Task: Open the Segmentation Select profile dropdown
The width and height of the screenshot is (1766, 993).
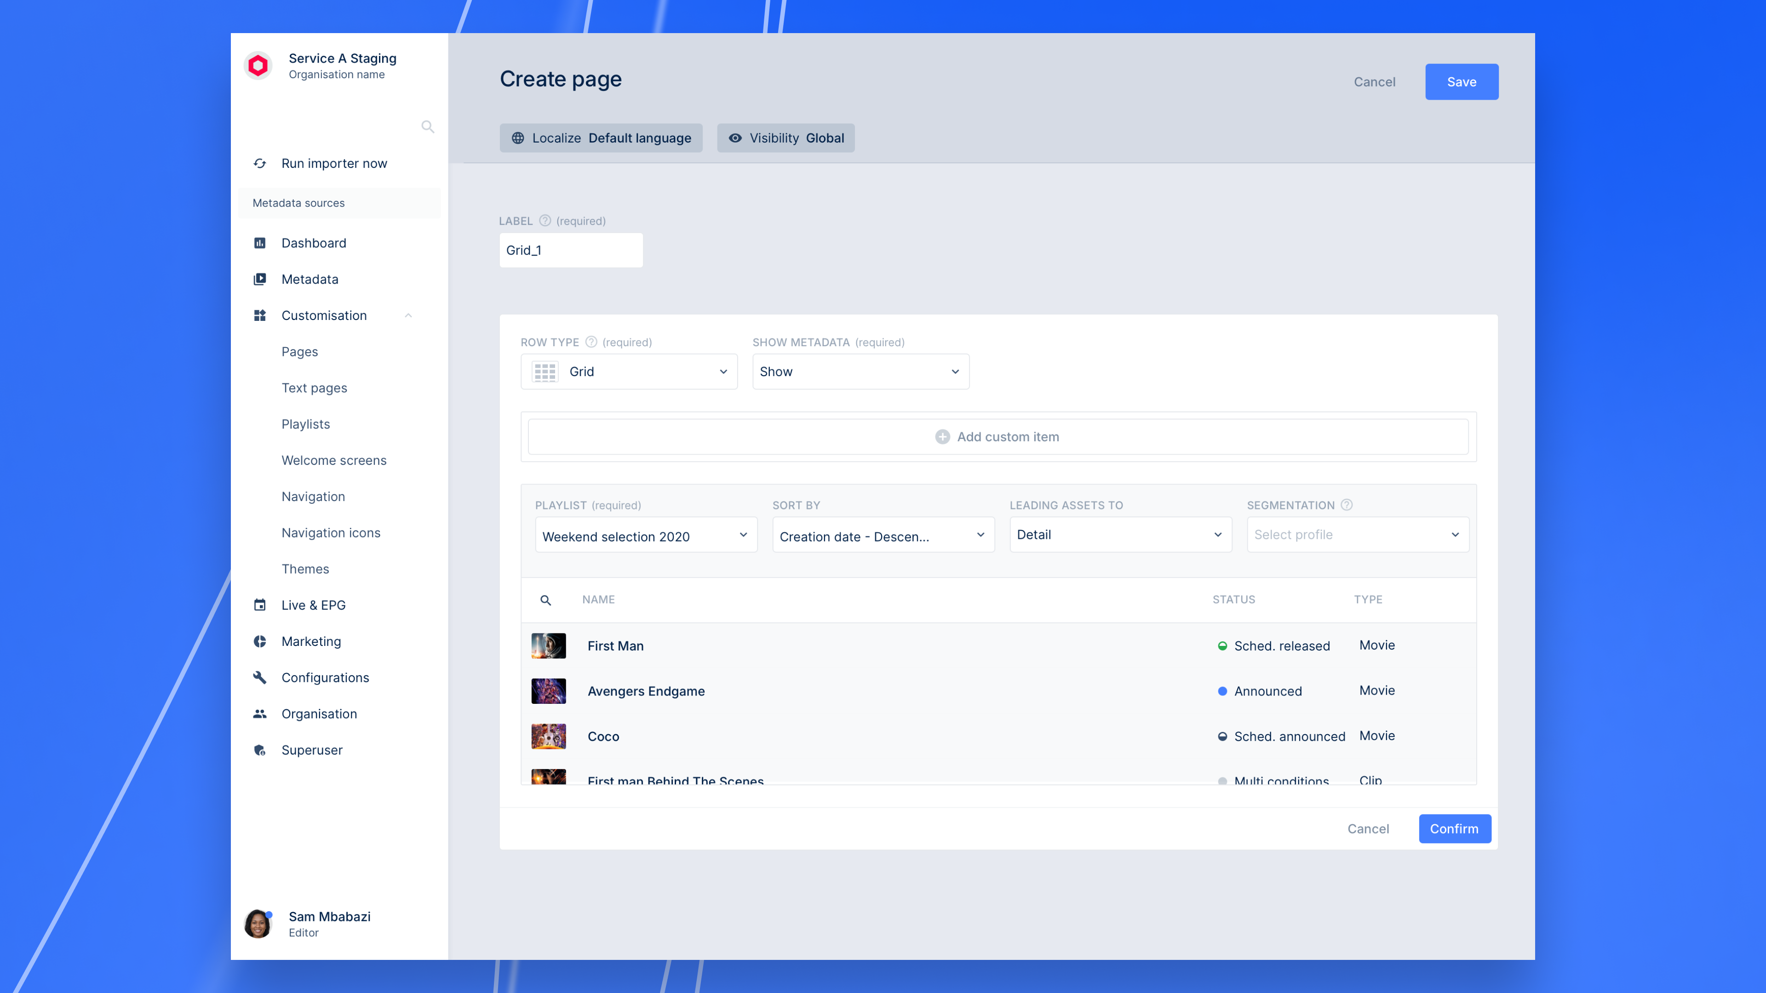Action: point(1358,535)
